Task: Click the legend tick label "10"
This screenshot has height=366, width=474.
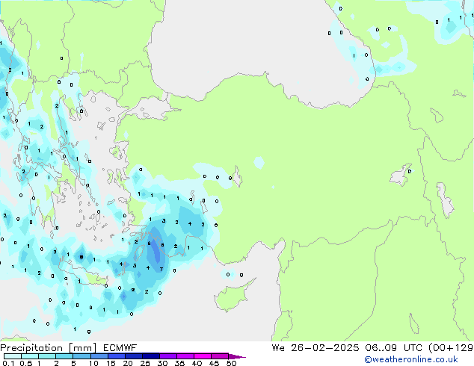Action: (x=93, y=363)
